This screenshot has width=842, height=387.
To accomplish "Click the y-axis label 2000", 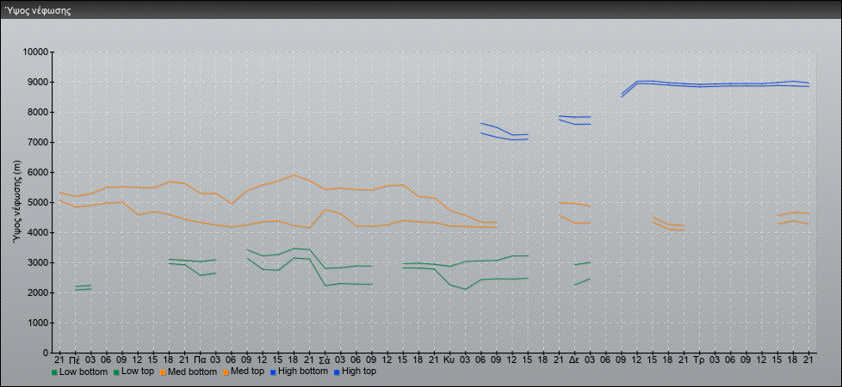I will [38, 292].
